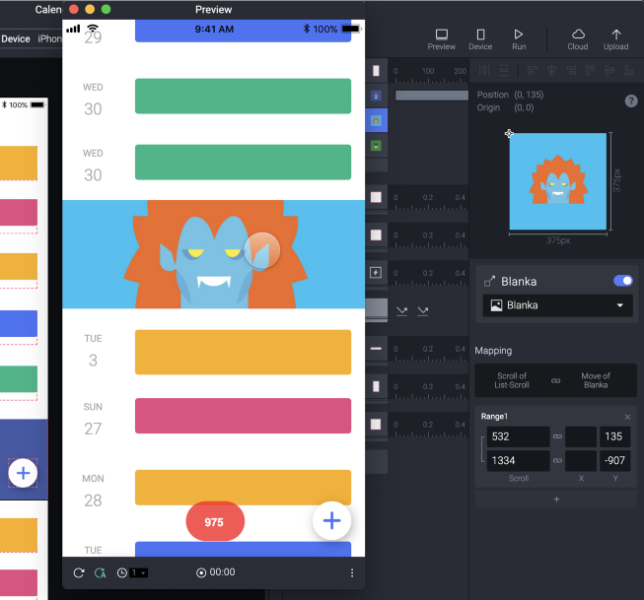Screen dimensions: 644x600
Task: Select the blue character layer icon in the timeline
Action: [x=376, y=96]
